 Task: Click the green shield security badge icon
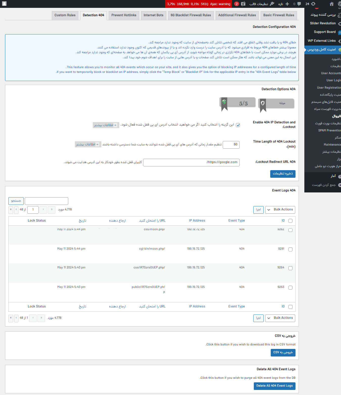click(x=224, y=102)
